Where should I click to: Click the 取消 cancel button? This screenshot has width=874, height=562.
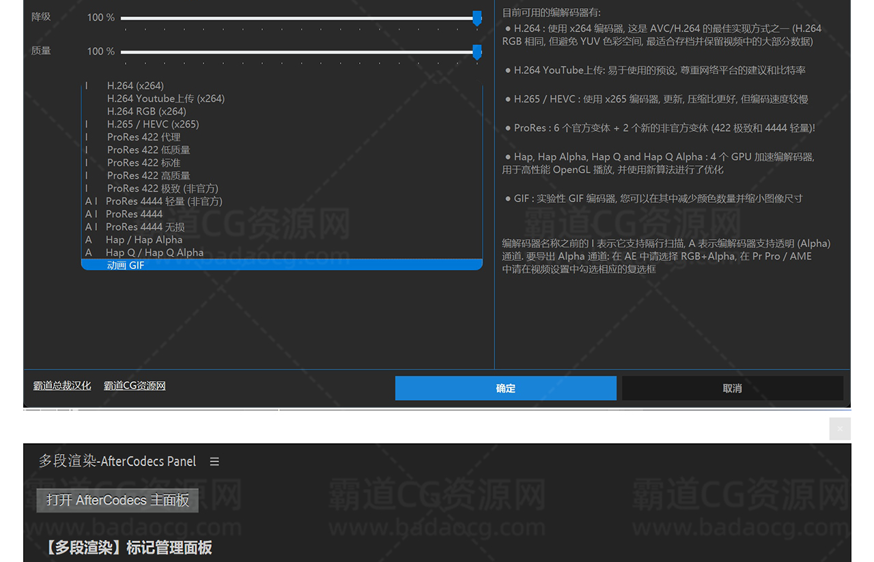click(x=732, y=388)
